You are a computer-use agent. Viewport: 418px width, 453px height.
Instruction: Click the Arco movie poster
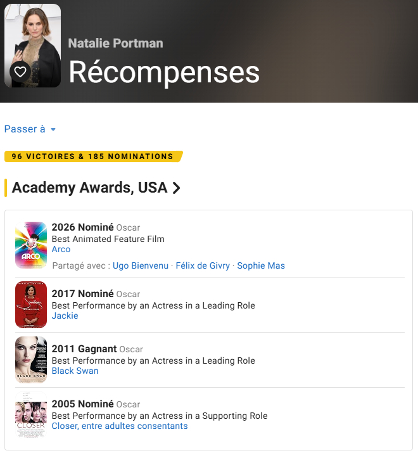[x=31, y=245]
